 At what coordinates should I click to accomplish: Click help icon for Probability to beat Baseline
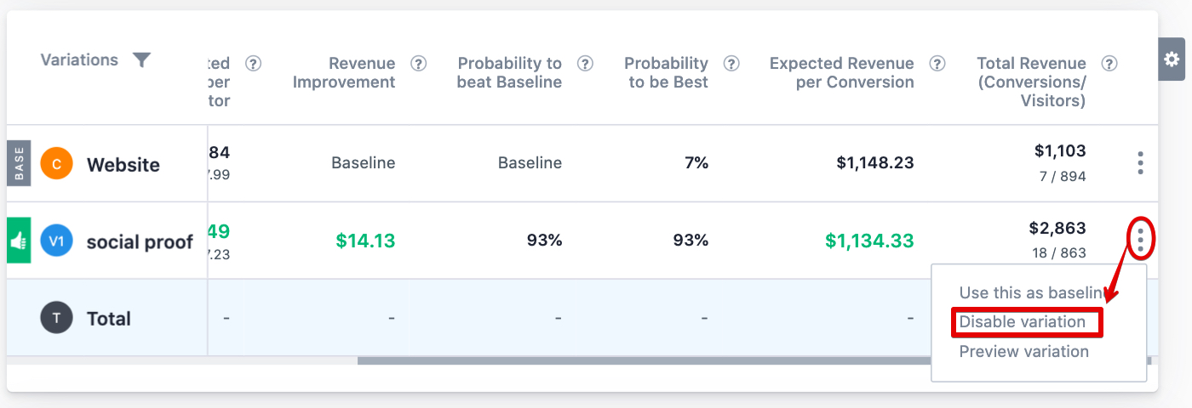[x=585, y=64]
